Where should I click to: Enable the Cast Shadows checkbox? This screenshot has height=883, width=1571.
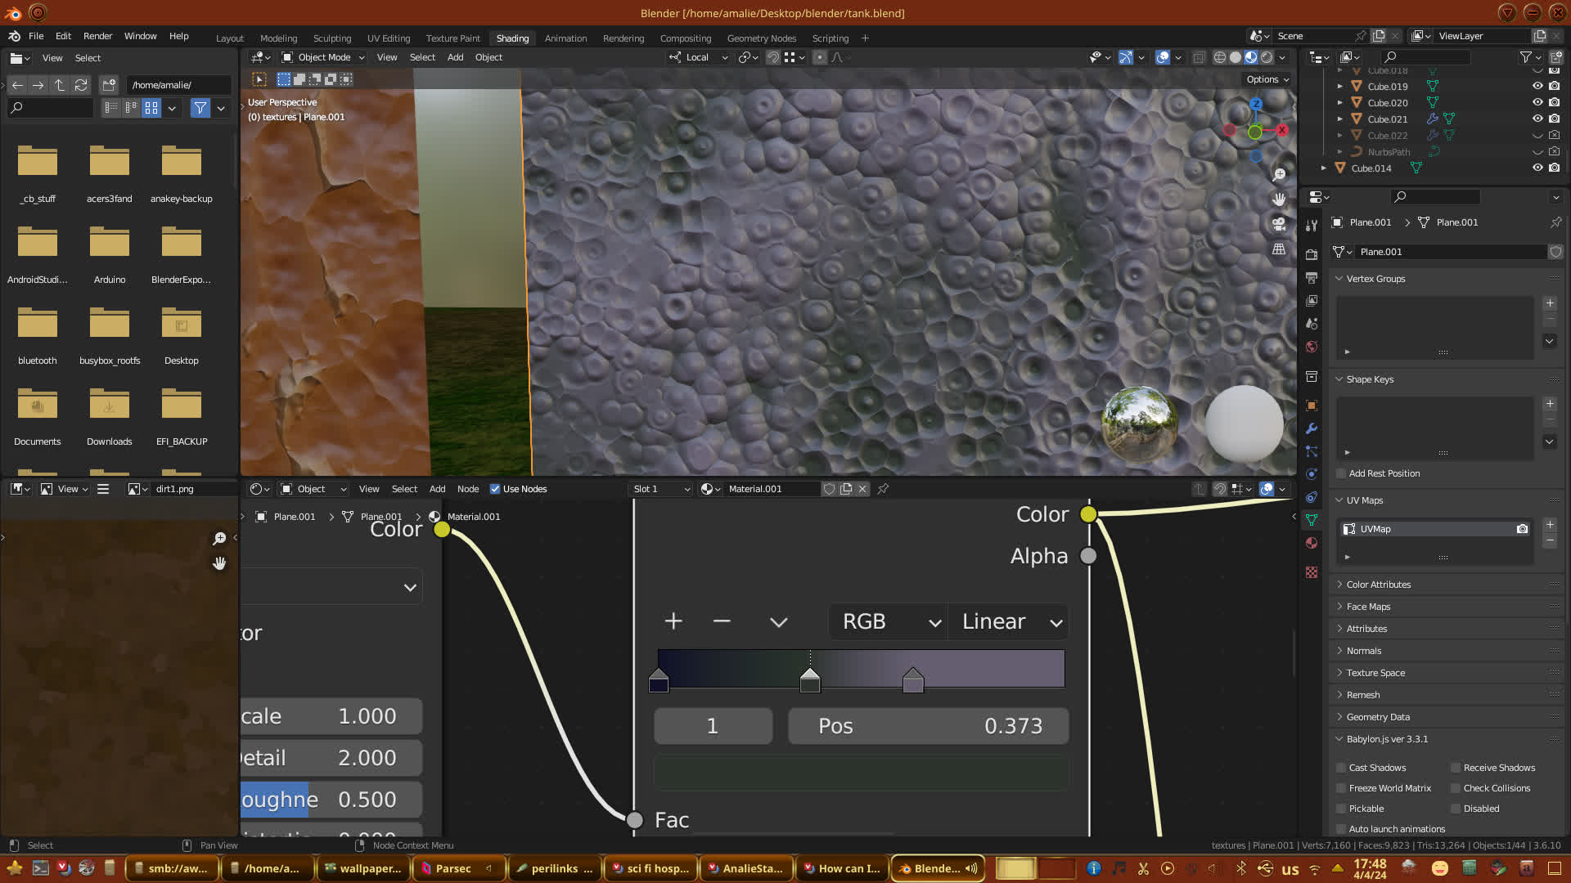(x=1341, y=768)
